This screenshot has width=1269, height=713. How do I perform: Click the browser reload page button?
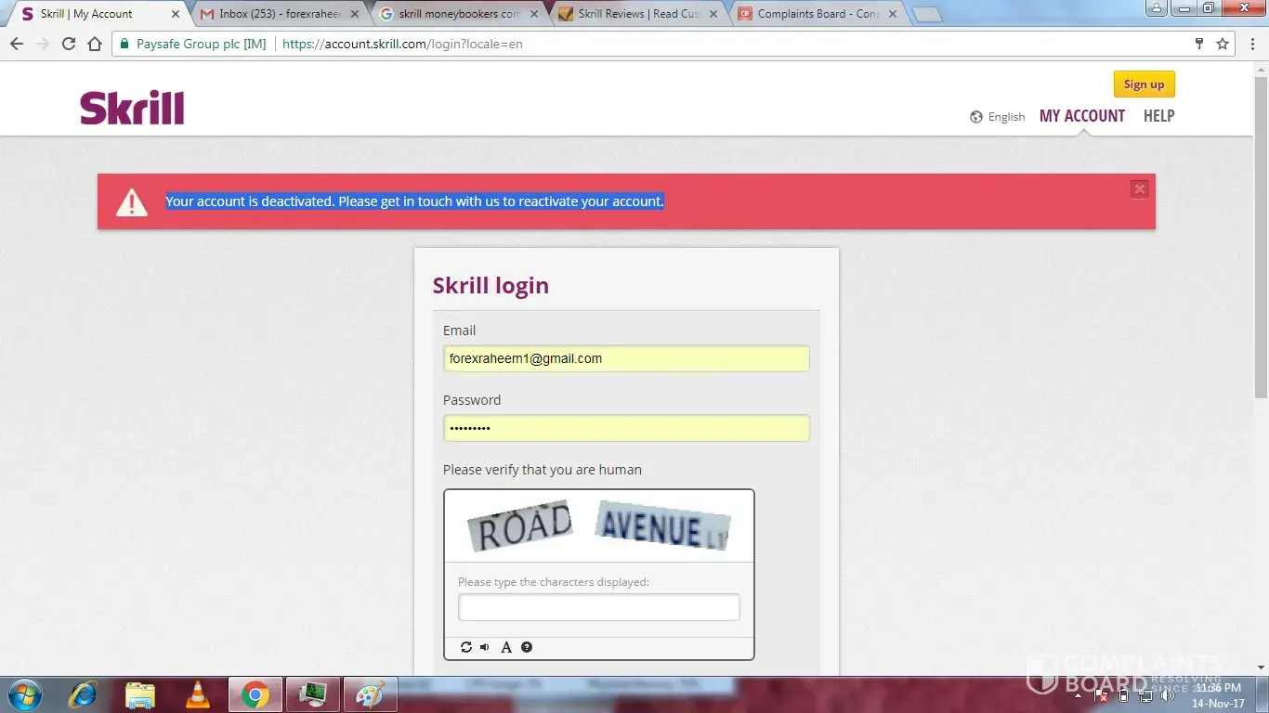point(69,44)
